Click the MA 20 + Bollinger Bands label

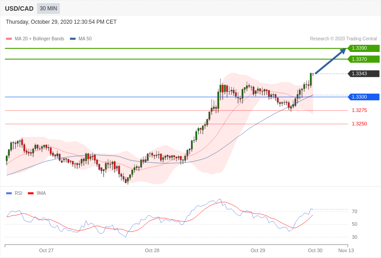(x=39, y=39)
